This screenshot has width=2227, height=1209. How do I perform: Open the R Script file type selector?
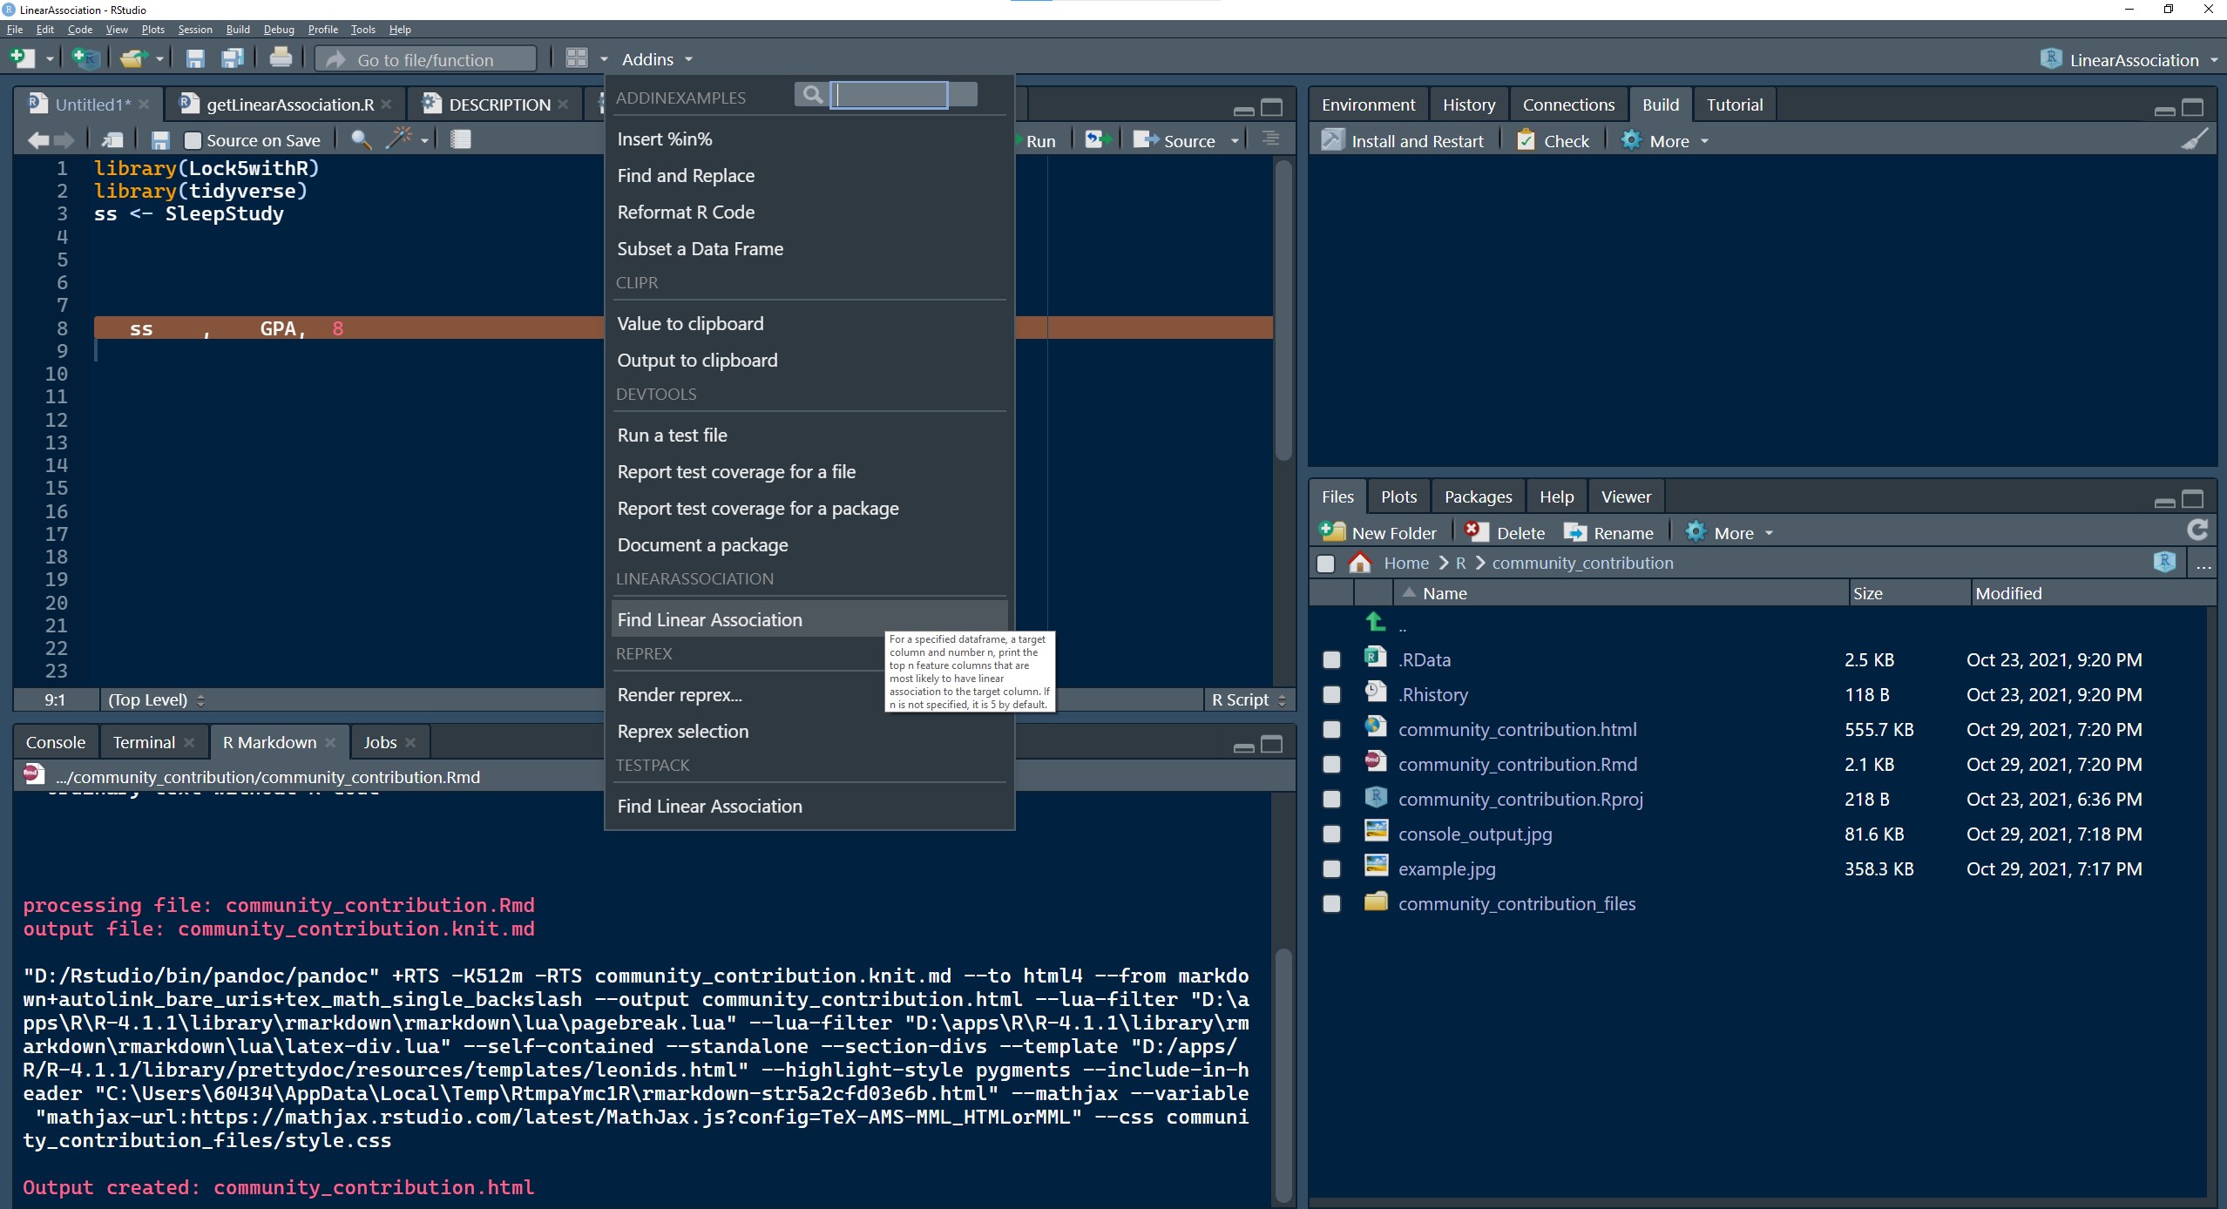click(1249, 699)
